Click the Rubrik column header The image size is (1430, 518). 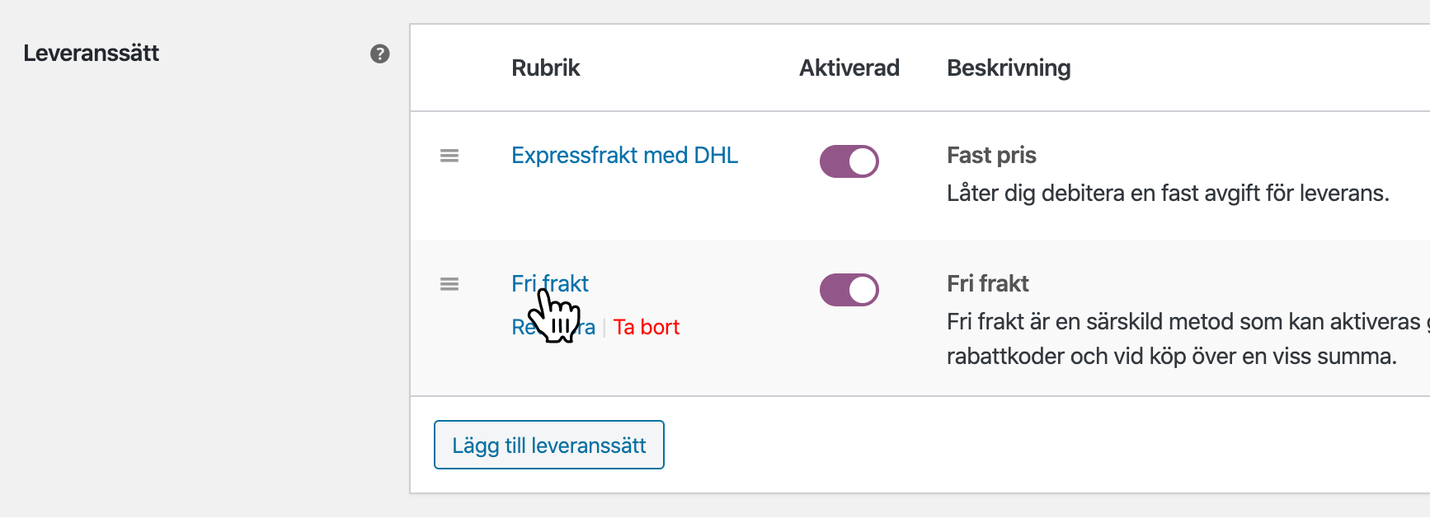(x=545, y=68)
